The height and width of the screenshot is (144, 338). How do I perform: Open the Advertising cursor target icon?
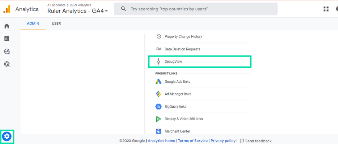7,64
